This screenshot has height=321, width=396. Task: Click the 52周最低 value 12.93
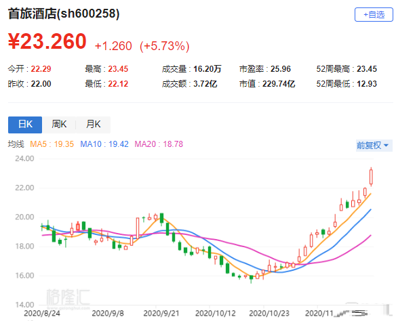(367, 84)
